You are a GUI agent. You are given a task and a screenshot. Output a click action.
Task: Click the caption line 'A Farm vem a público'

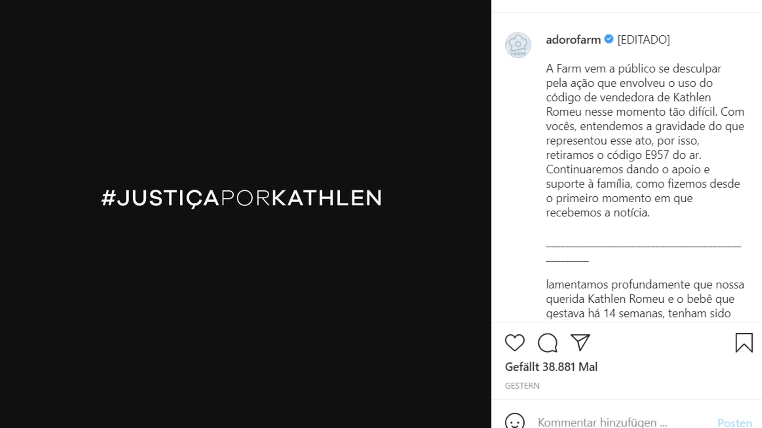pyautogui.click(x=609, y=68)
